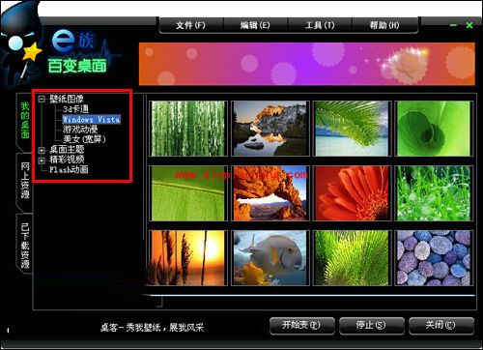Select the 3d卡通 category
This screenshot has height=350, width=483.
click(75, 109)
